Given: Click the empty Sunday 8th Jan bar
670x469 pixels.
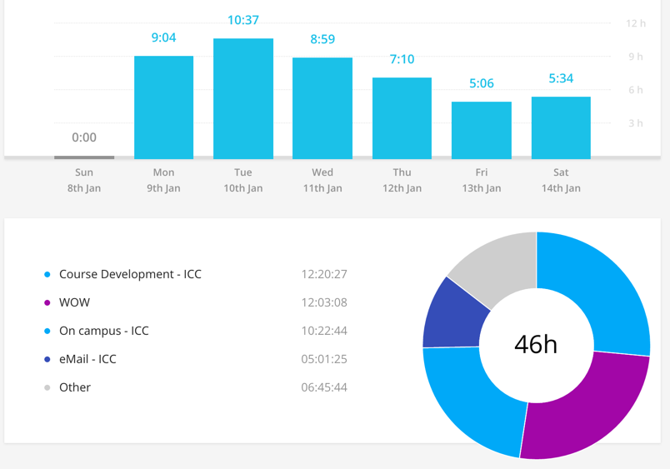Looking at the screenshot, I should pyautogui.click(x=84, y=157).
